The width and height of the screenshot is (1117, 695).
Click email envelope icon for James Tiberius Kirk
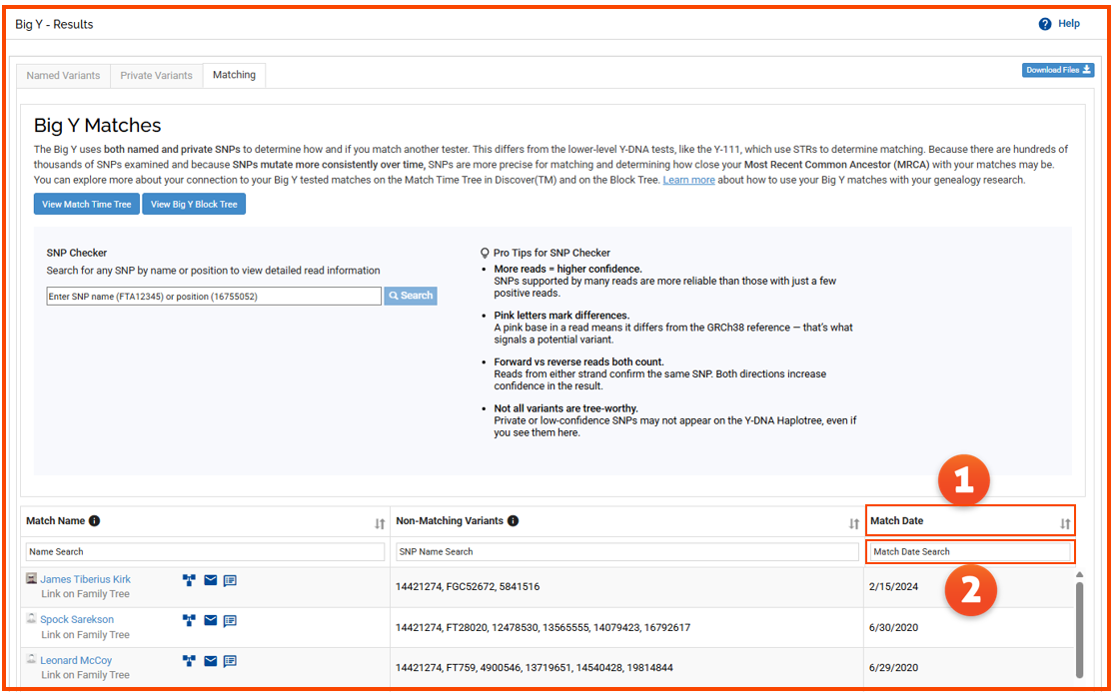(210, 580)
